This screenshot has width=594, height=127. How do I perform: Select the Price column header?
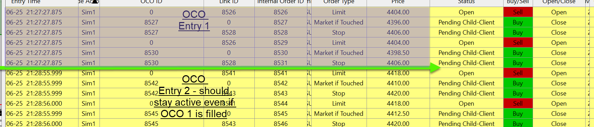398,2
